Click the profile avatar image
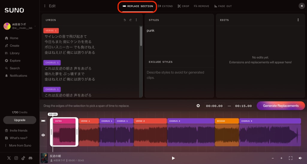307x164 pixels. point(7,26)
